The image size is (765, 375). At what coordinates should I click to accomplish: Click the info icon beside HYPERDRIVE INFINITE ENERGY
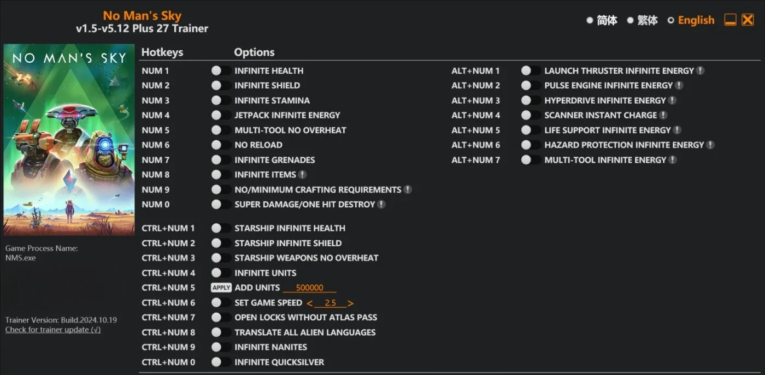point(673,100)
